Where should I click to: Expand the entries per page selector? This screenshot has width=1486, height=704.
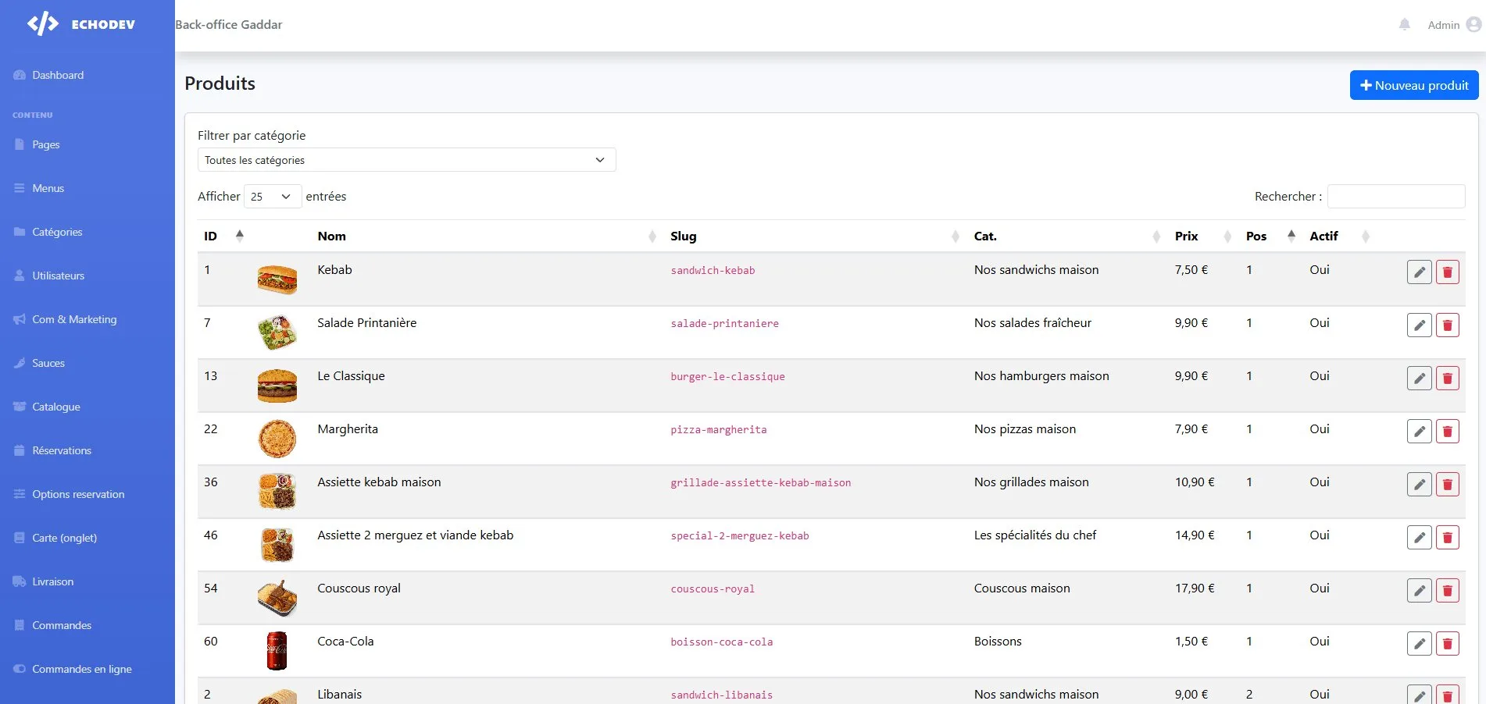(273, 197)
